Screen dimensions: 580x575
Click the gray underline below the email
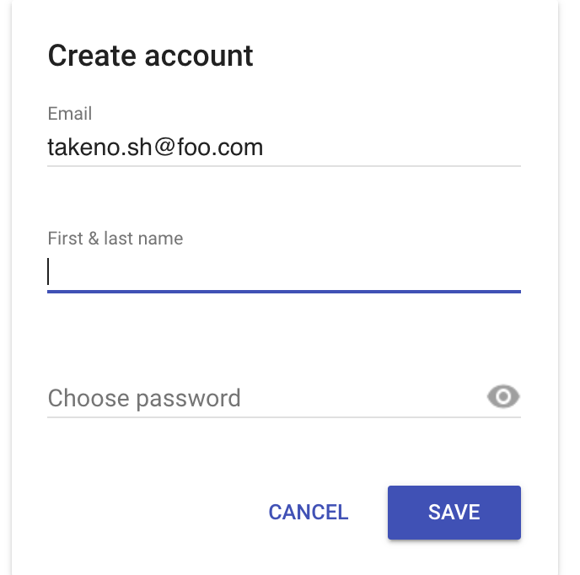[284, 166]
